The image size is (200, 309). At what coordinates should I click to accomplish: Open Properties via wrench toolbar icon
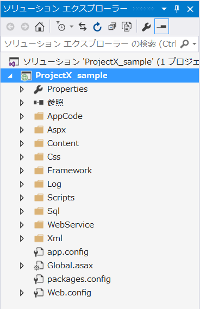click(146, 27)
